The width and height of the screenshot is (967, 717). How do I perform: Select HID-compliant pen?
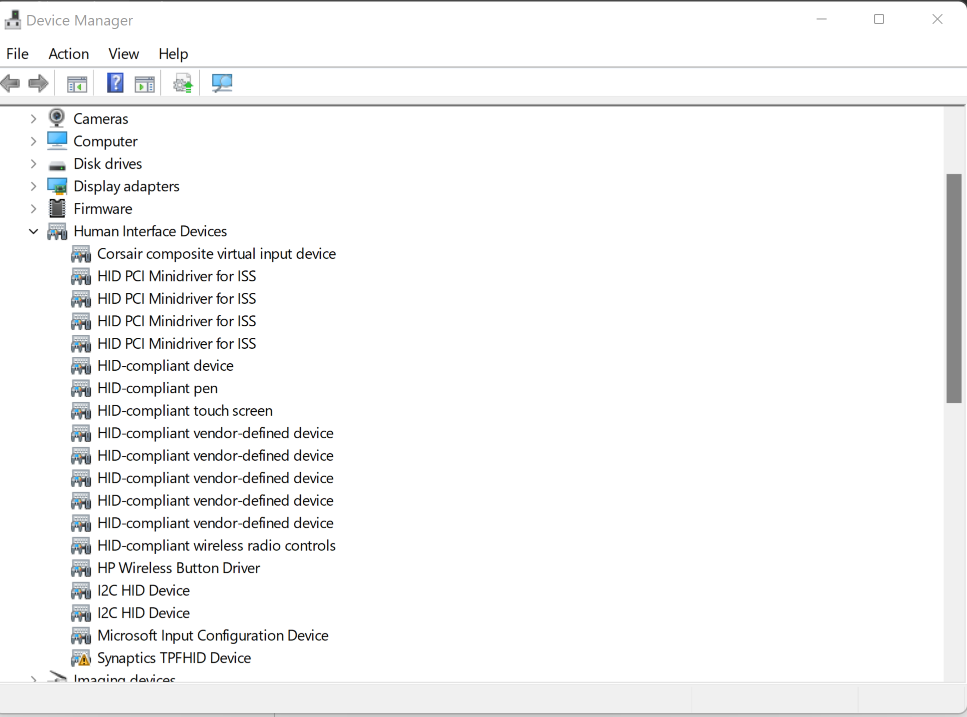(x=157, y=388)
